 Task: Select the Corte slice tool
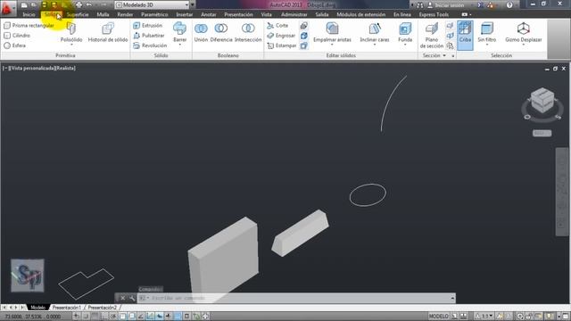coord(277,26)
